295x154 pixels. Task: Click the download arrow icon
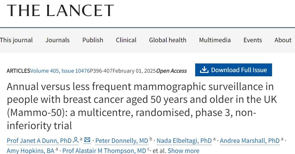204,70
